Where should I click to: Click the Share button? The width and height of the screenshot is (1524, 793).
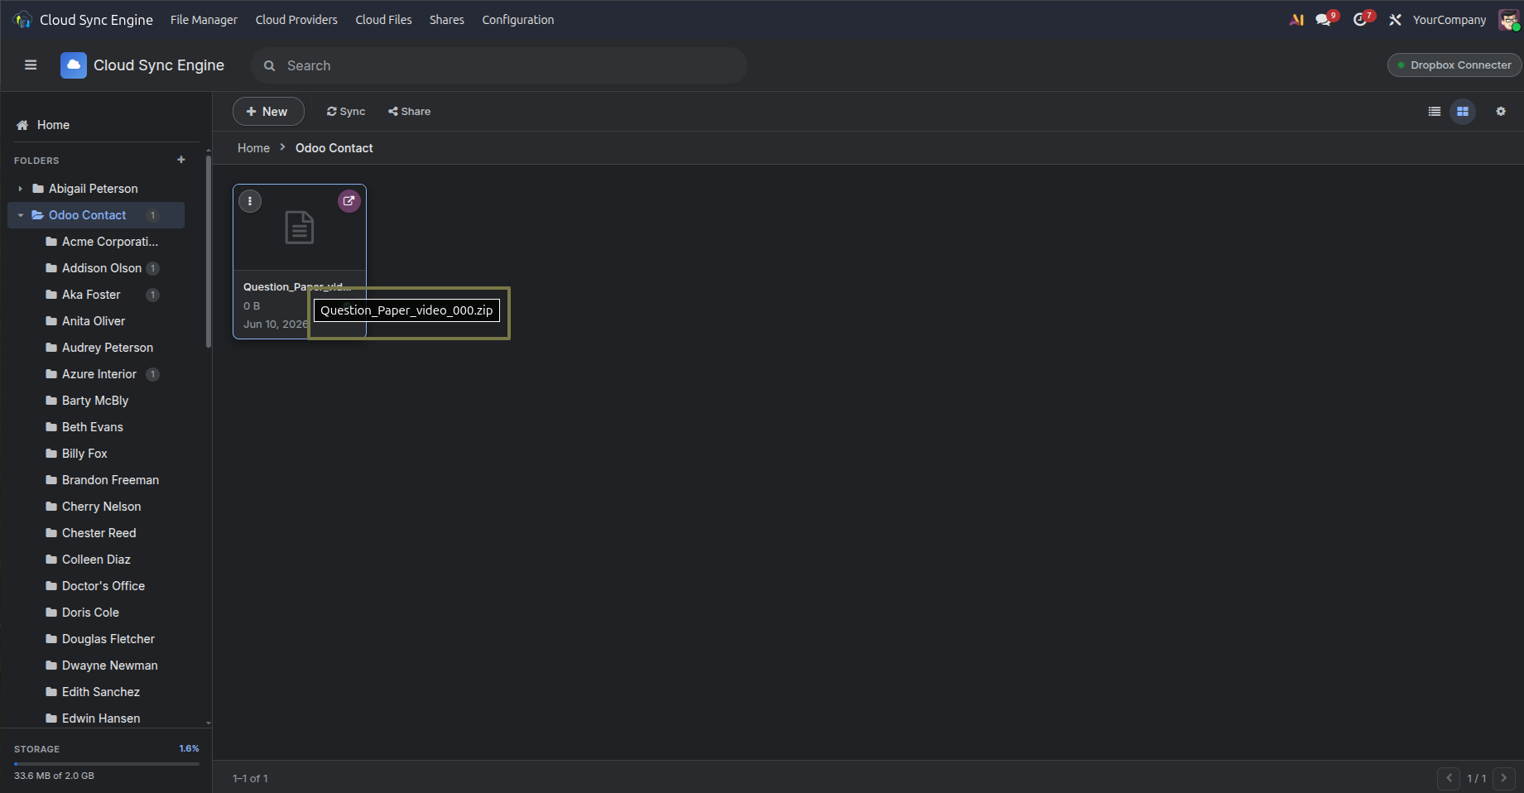point(410,112)
